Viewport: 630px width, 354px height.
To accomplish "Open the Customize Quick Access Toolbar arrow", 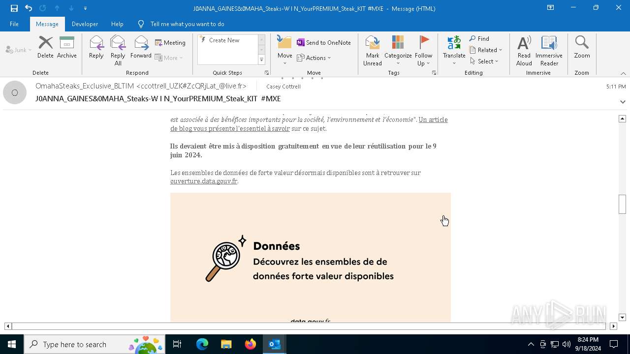I will [85, 8].
